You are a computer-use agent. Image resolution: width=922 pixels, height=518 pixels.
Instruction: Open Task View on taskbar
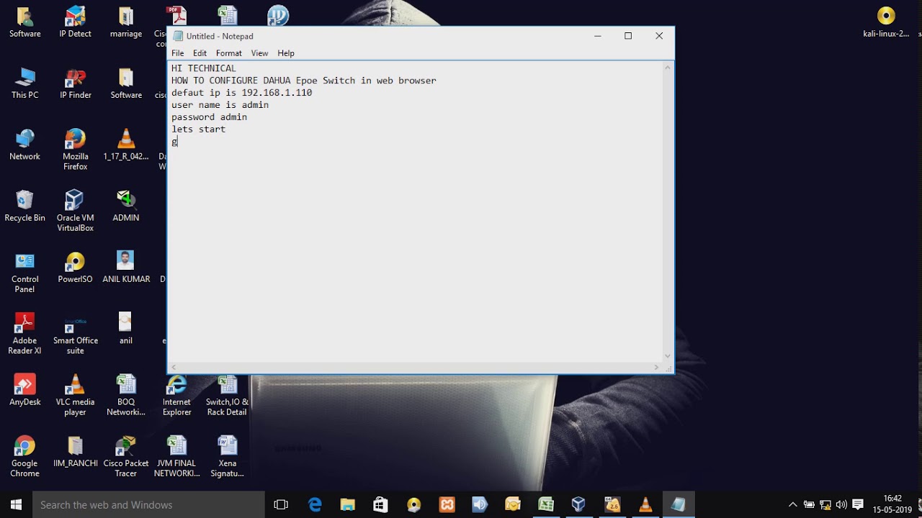(x=281, y=504)
